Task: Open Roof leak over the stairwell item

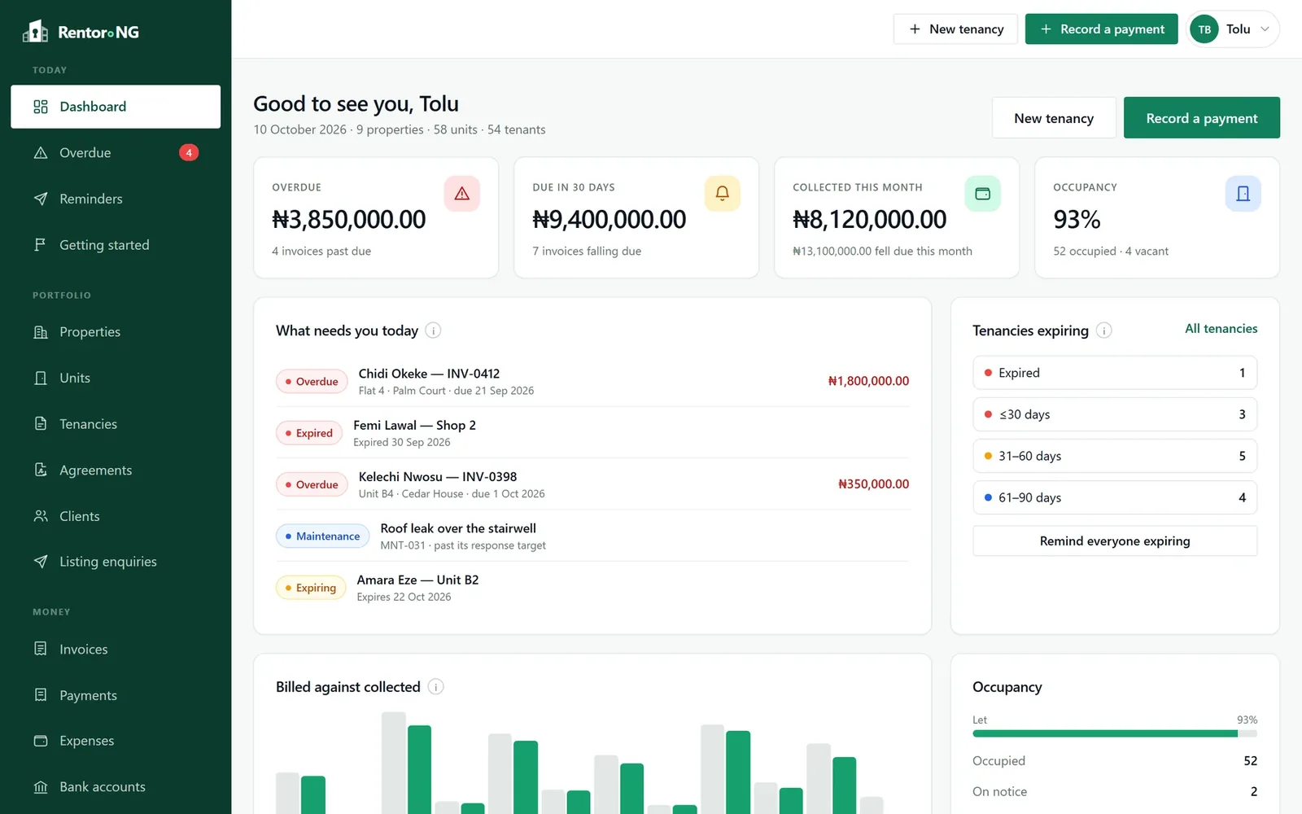Action: tap(592, 536)
